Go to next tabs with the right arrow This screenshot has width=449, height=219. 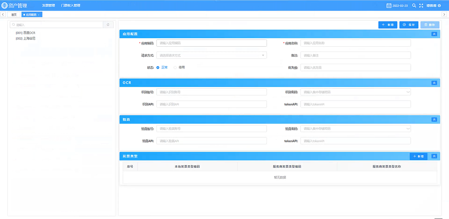444,14
